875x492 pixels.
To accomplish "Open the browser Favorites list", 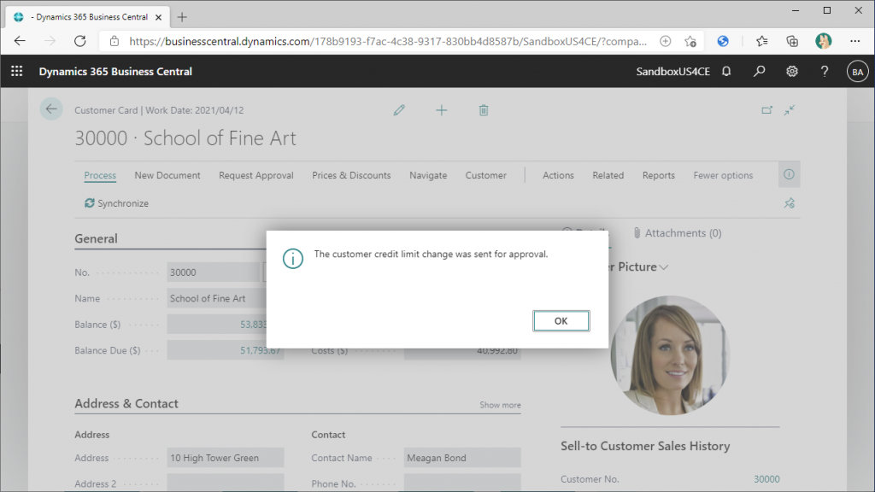I will (x=761, y=41).
